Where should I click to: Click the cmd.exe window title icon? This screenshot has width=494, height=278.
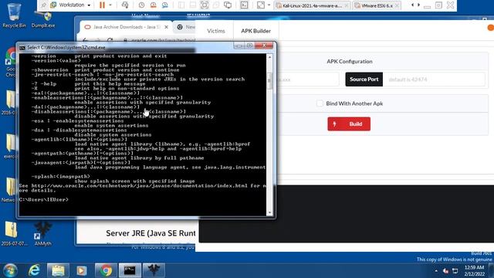click(22, 48)
